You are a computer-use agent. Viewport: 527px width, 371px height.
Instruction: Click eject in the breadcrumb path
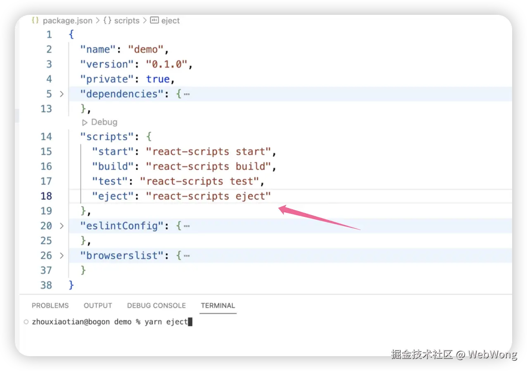tap(171, 21)
